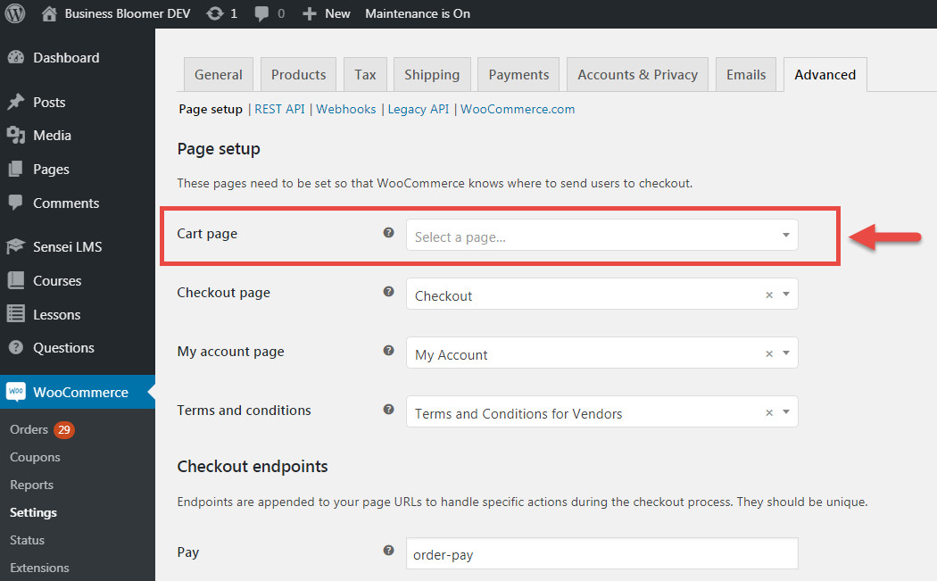The width and height of the screenshot is (937, 581).
Task: Switch to the Emails tab
Action: [746, 75]
